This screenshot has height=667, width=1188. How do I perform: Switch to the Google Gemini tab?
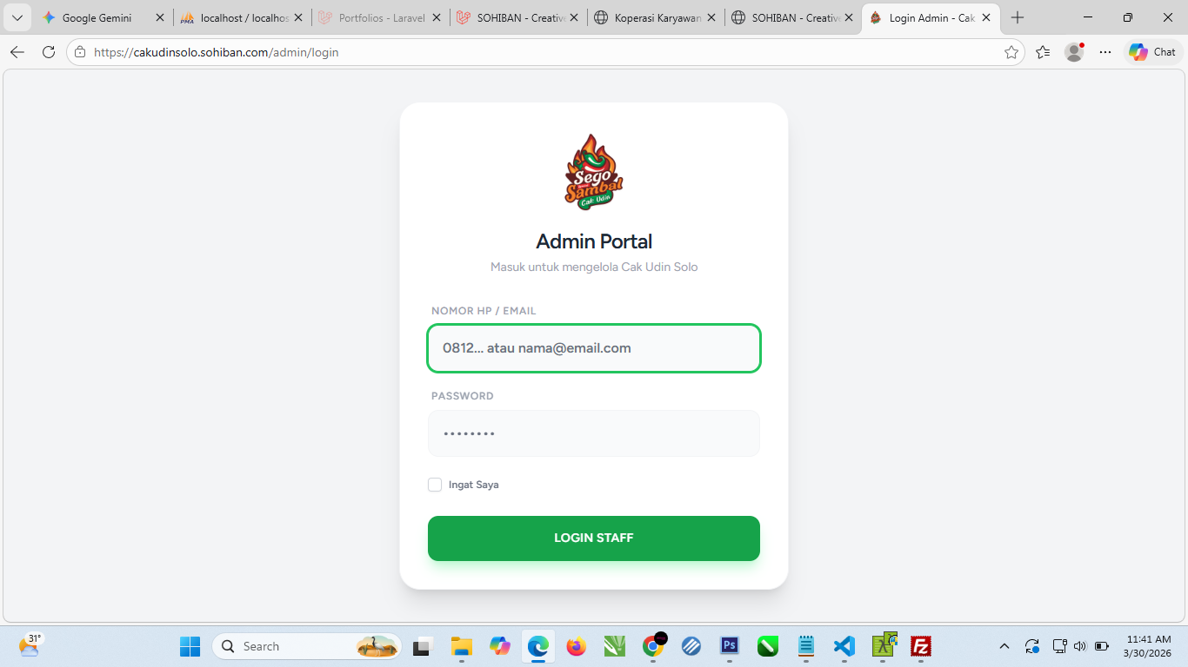point(97,17)
